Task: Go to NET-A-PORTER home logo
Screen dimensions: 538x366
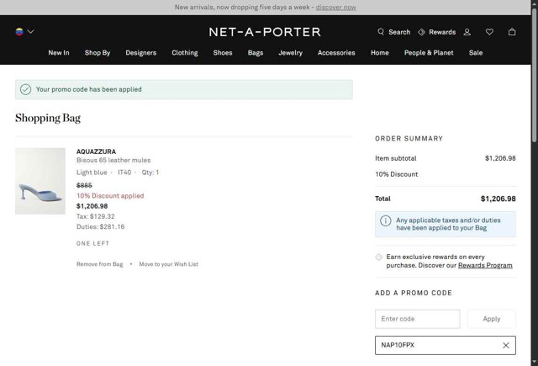Action: (265, 32)
